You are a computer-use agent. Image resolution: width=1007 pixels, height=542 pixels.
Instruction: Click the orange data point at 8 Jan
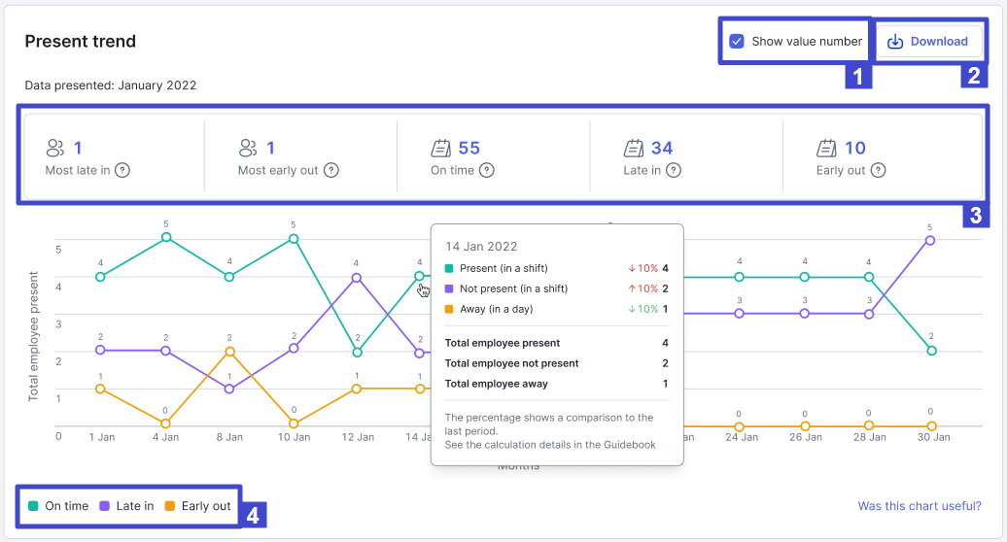pyautogui.click(x=229, y=352)
